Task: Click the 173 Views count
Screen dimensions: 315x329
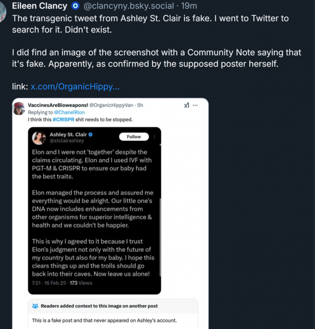Action: coord(79,283)
